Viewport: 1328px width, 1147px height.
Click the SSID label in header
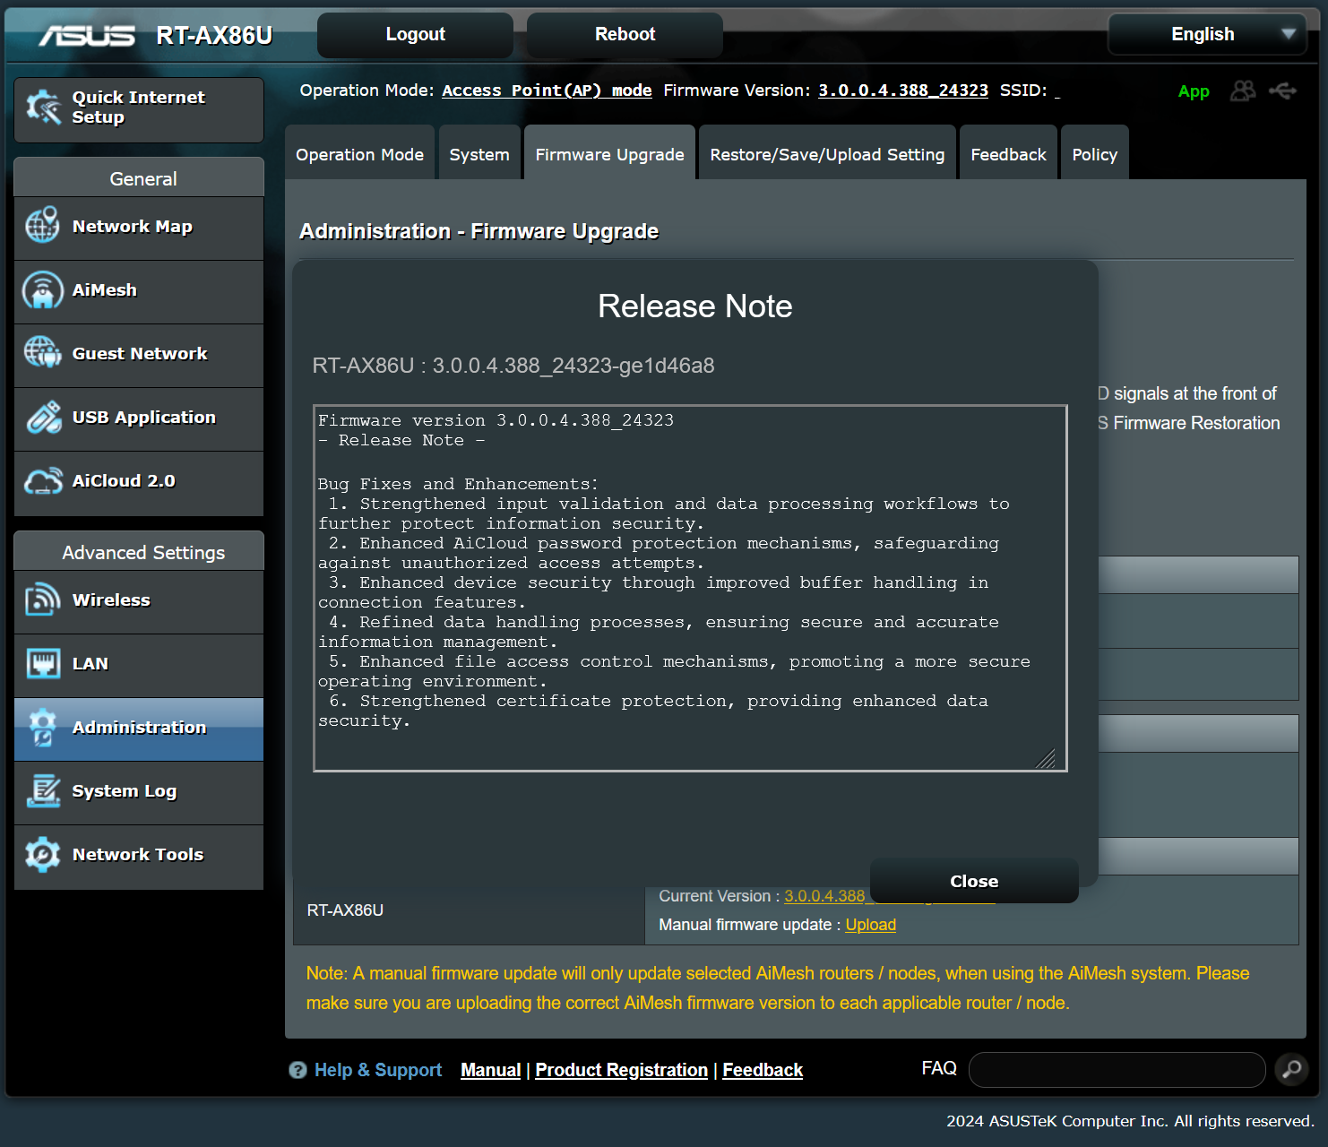coord(1023,91)
